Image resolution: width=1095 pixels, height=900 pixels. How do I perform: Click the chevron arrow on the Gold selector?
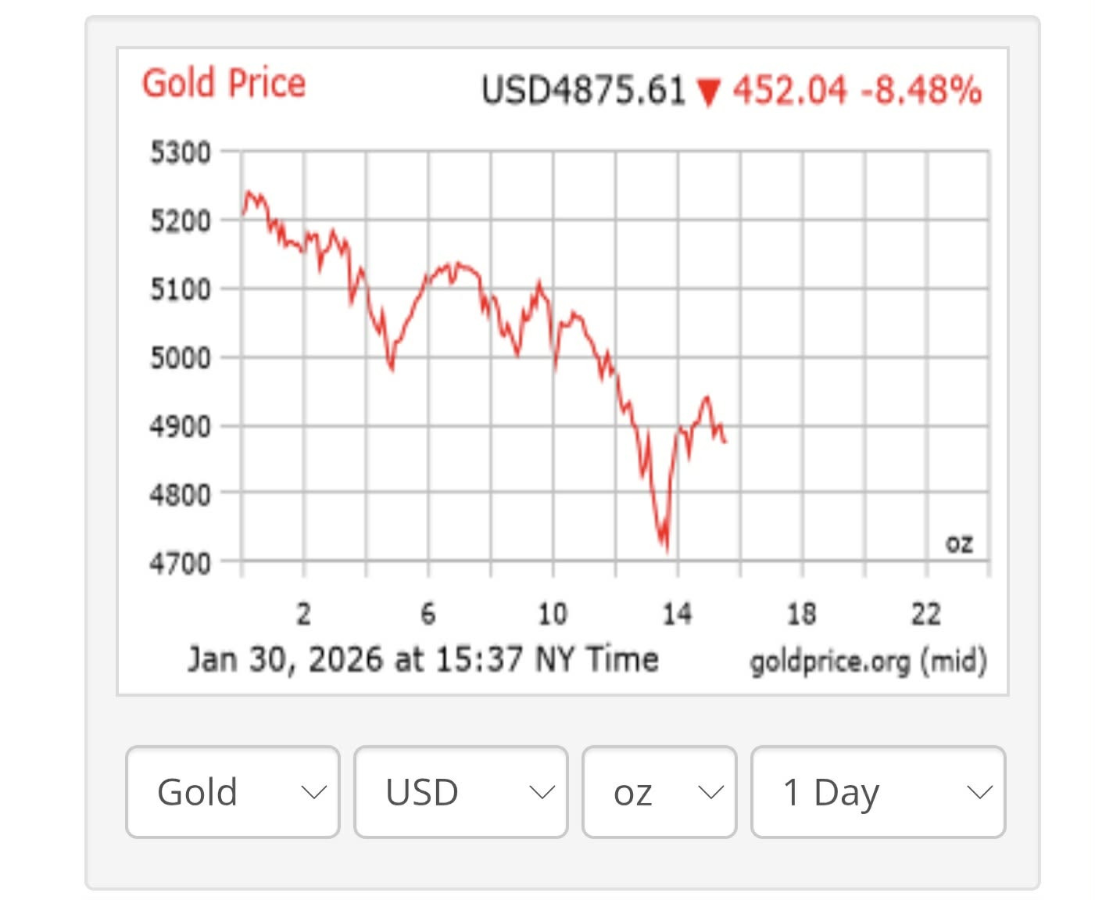pos(313,793)
